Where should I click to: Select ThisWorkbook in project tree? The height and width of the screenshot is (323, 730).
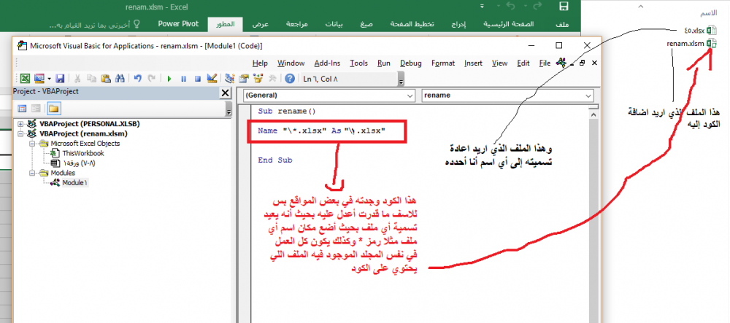point(83,153)
